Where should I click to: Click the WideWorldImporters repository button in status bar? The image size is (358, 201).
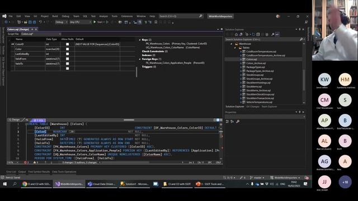click(285, 178)
